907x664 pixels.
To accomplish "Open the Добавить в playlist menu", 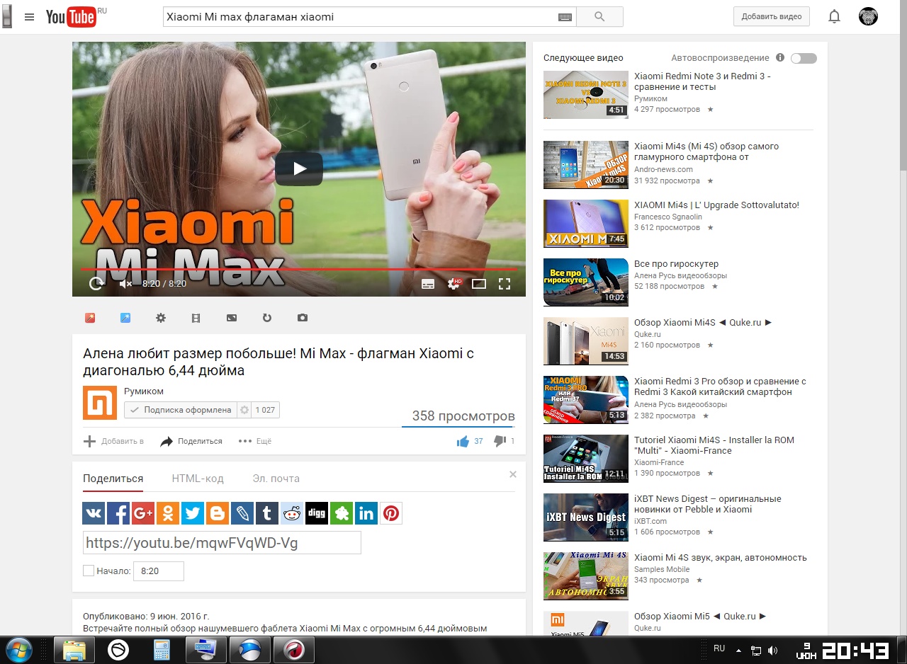I will pyautogui.click(x=113, y=442).
